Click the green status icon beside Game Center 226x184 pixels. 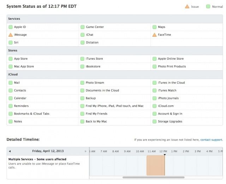tap(82, 27)
